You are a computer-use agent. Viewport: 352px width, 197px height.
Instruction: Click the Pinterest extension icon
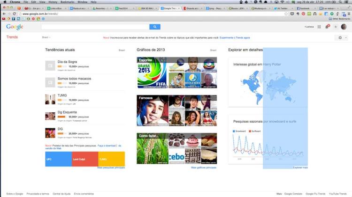point(303,14)
